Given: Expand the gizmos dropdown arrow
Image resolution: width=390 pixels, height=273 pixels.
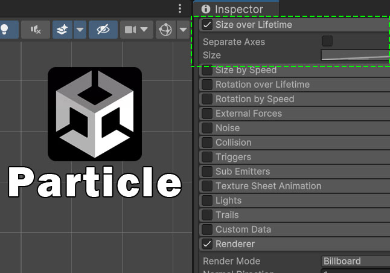Looking at the screenshot, I should [x=182, y=30].
